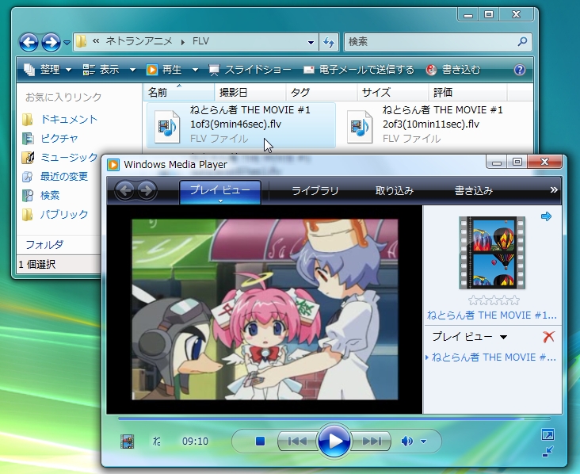Rate the video using the star rating

coord(494,300)
